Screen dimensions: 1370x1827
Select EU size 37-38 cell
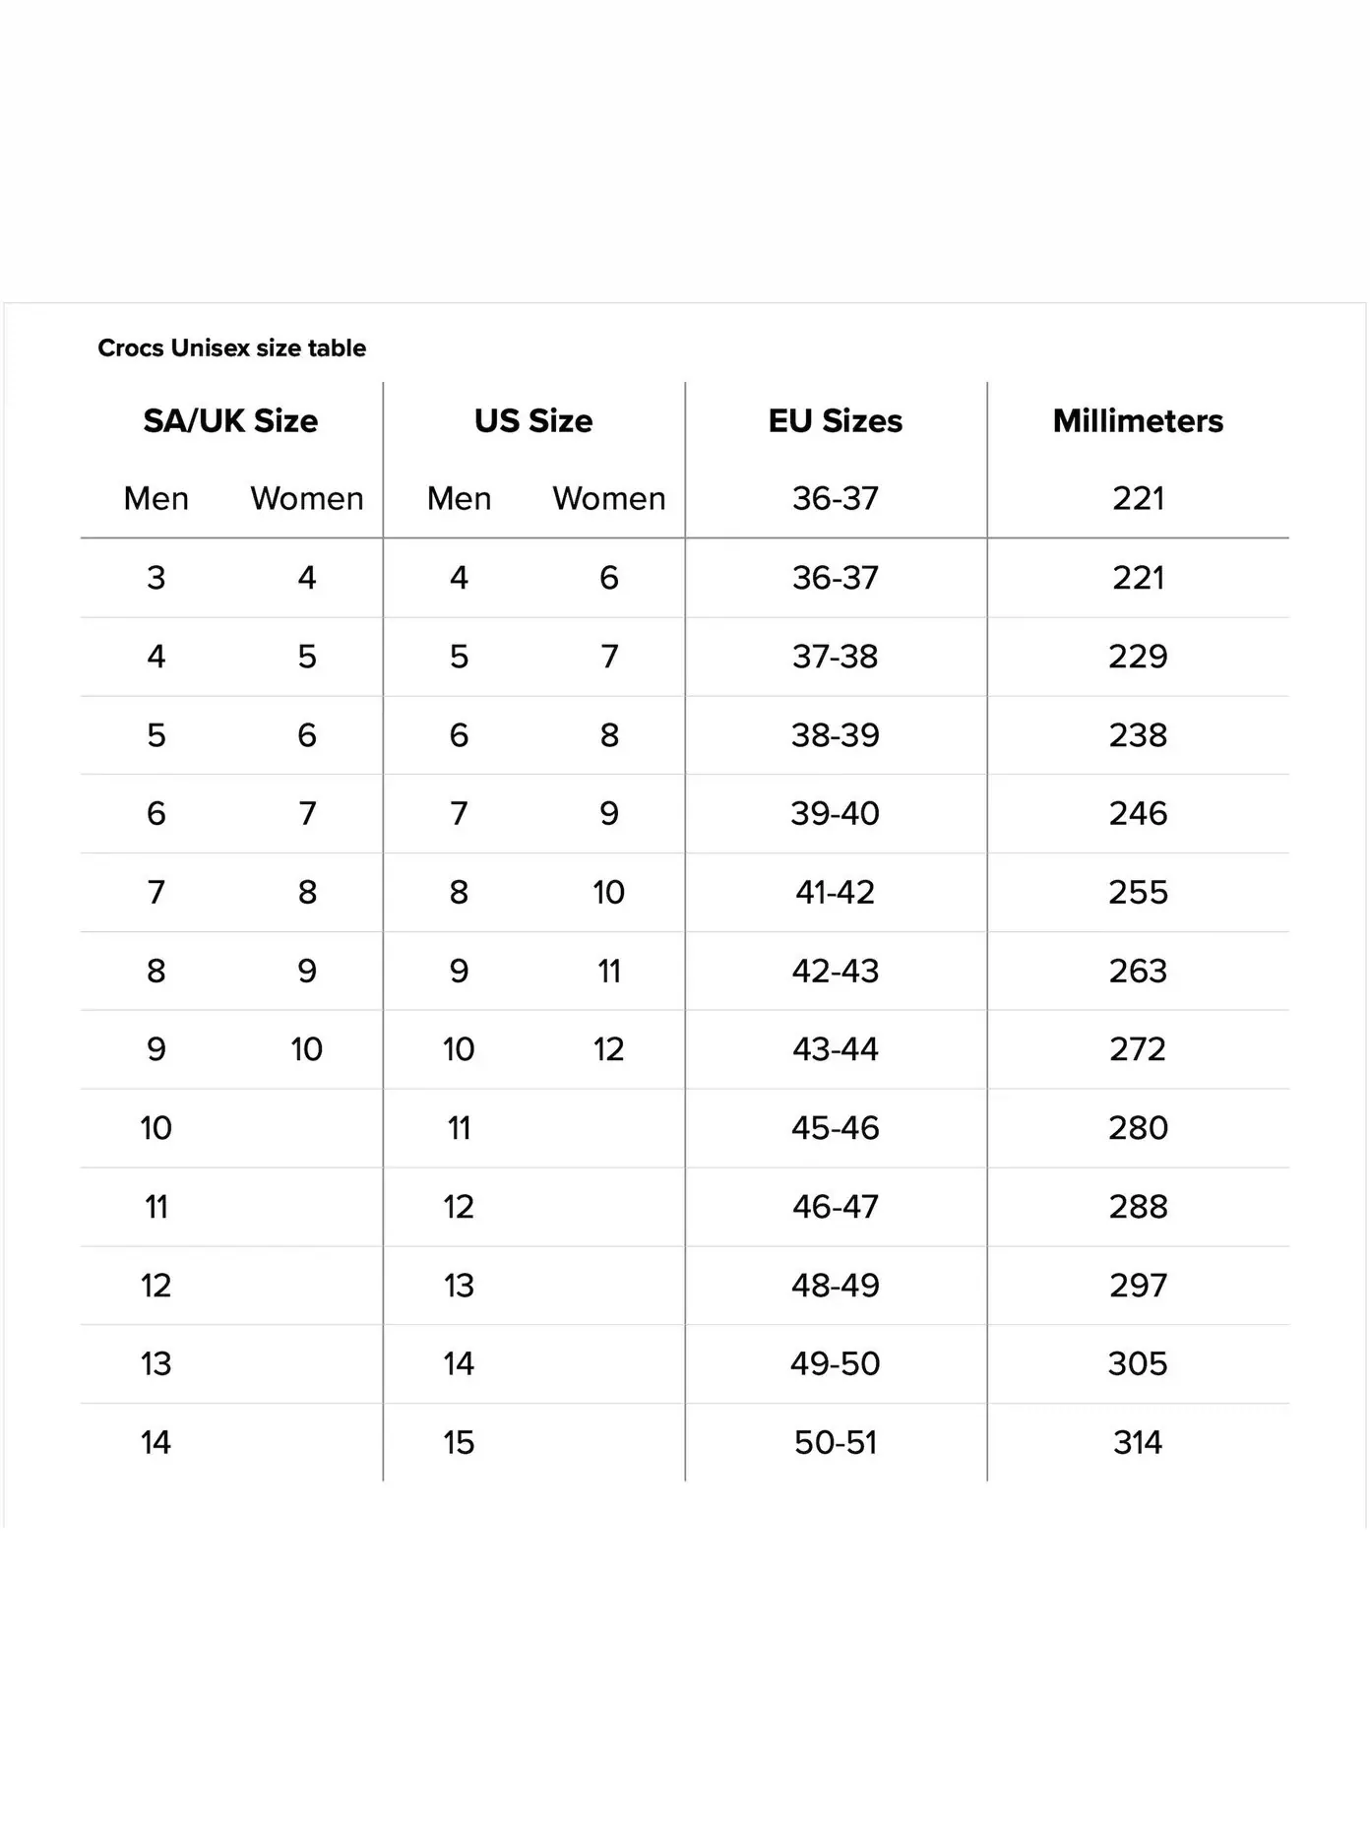[836, 657]
